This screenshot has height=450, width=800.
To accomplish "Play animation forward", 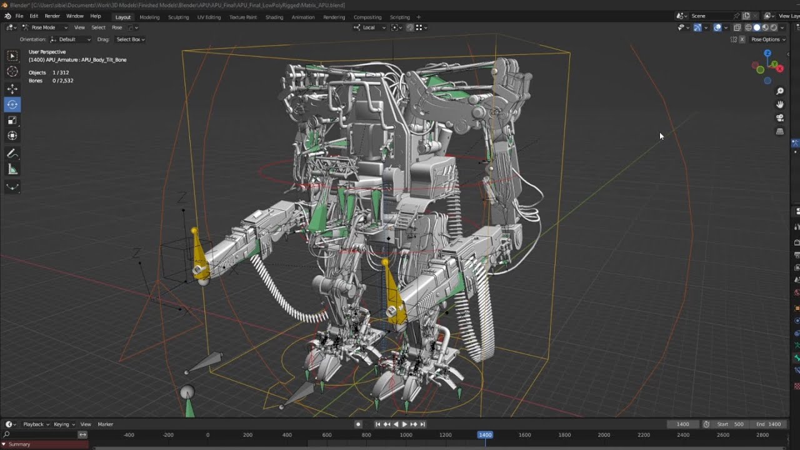I will [404, 424].
